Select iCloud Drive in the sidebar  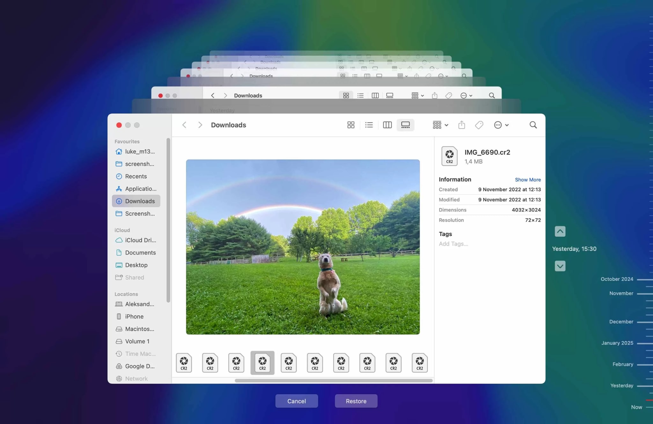point(140,240)
